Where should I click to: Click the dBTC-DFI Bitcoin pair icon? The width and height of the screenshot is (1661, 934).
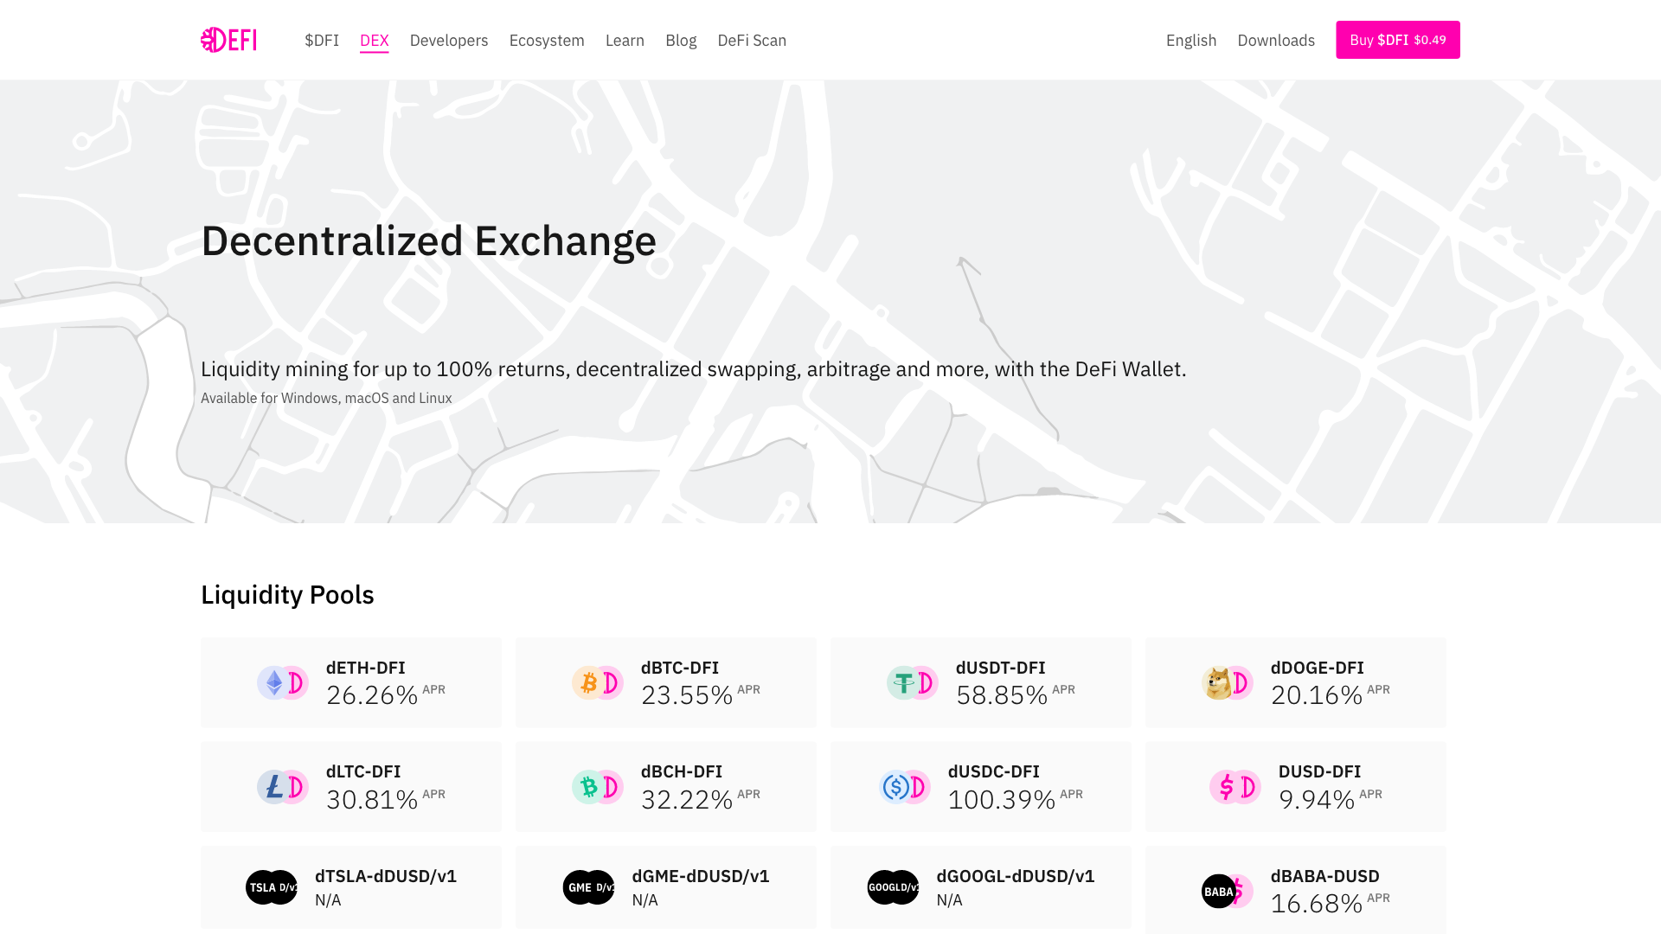[x=598, y=683]
